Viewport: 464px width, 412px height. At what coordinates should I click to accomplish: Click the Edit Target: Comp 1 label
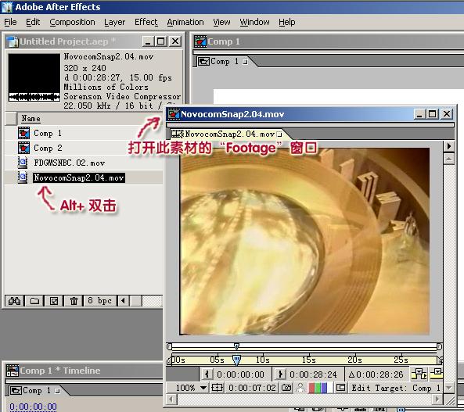click(x=396, y=388)
